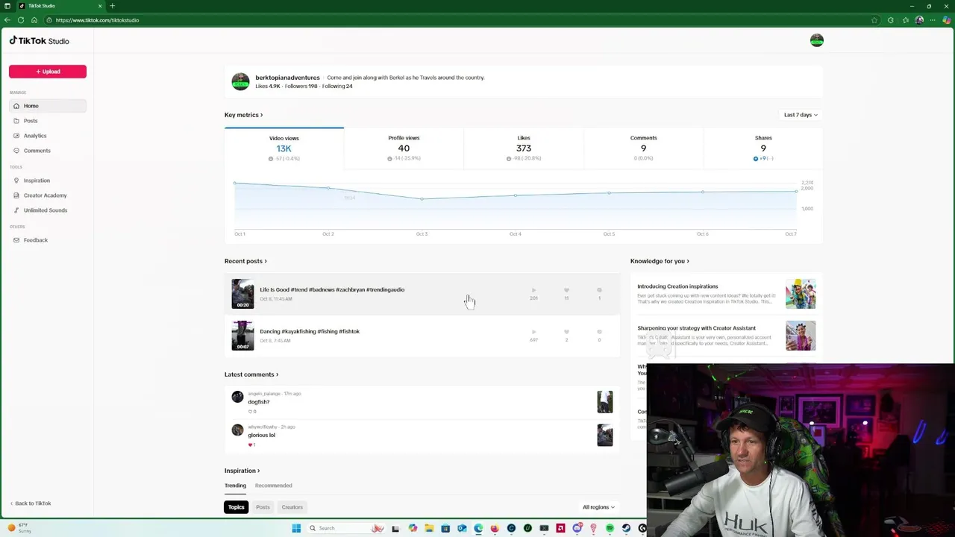955x537 pixels.
Task: Click comments icon for Life Is Good post
Action: tap(599, 290)
